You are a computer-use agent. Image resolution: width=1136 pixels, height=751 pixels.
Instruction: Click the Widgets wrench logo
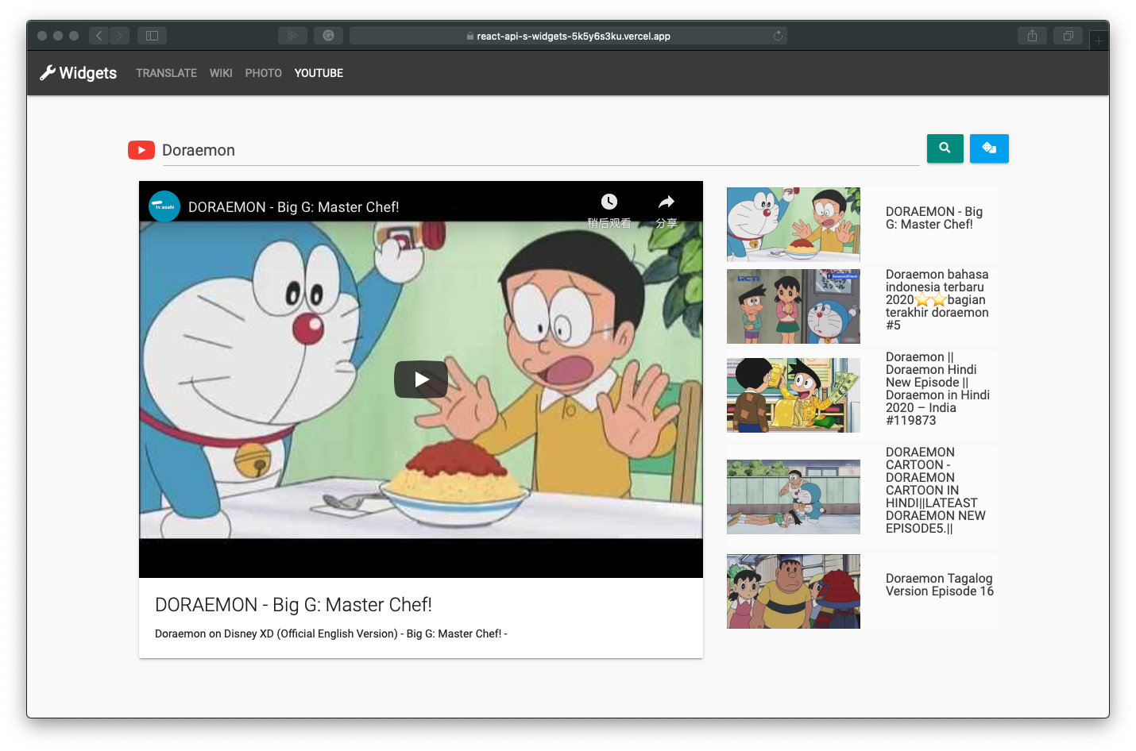[x=78, y=73]
